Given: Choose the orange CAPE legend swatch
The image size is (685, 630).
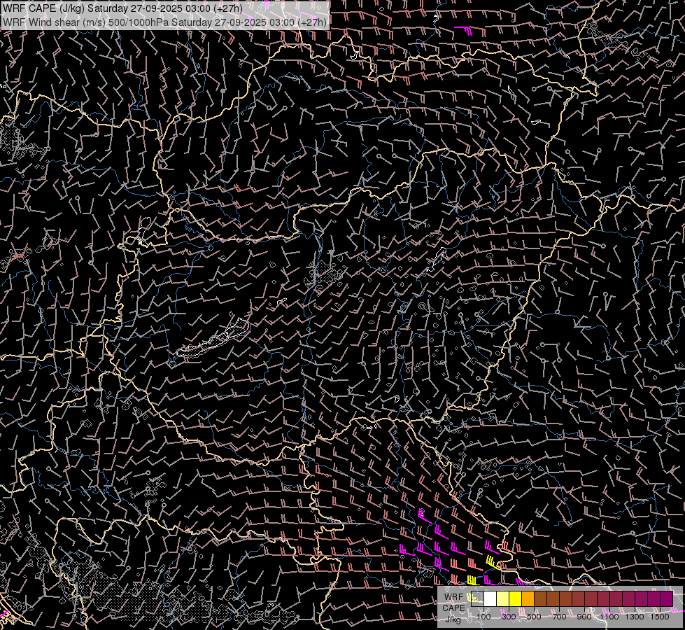Looking at the screenshot, I should point(528,599).
